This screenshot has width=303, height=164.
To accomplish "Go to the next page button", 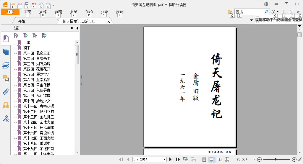I will point(171,159).
